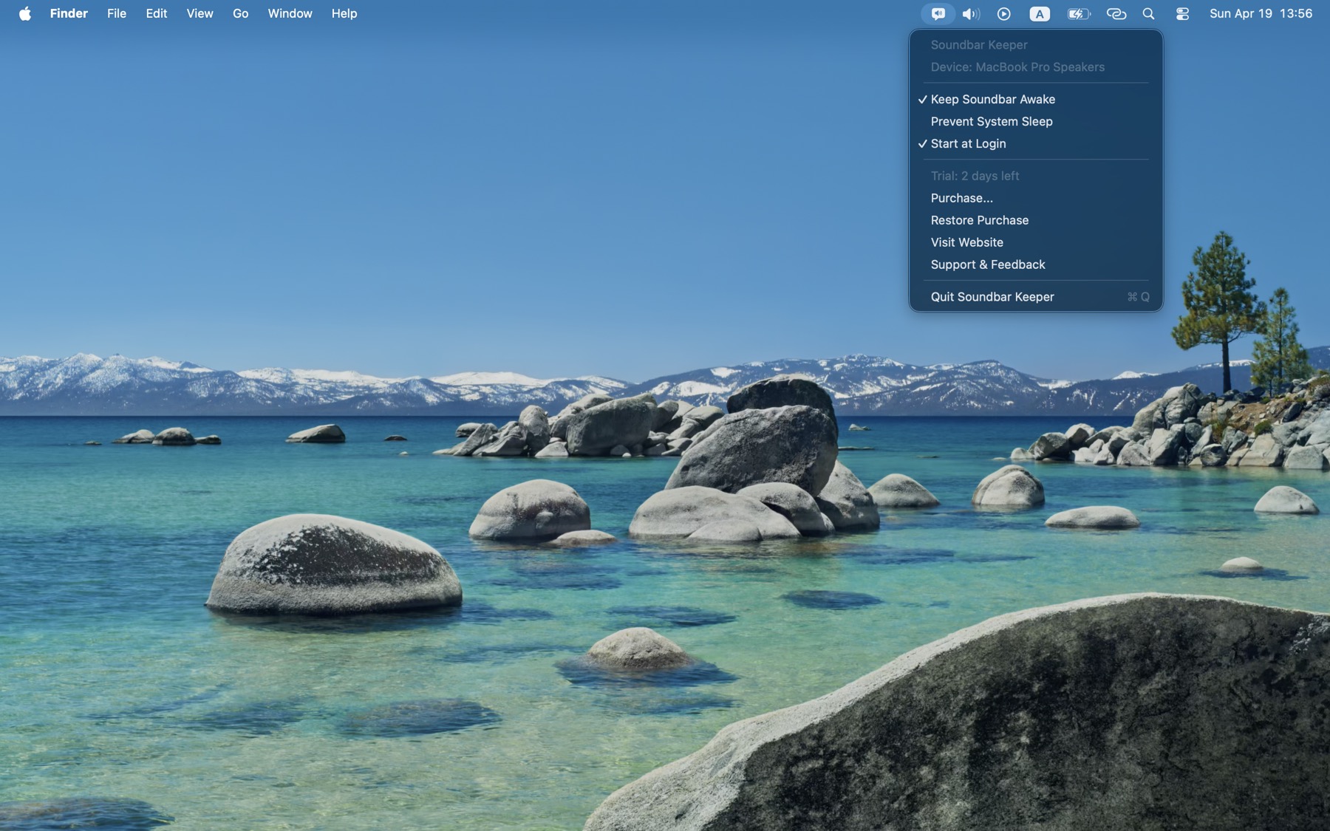
Task: Toggle Start at Login option
Action: click(1036, 143)
